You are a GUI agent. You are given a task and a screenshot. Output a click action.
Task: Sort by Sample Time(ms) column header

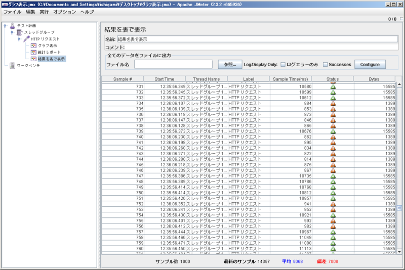(290, 79)
